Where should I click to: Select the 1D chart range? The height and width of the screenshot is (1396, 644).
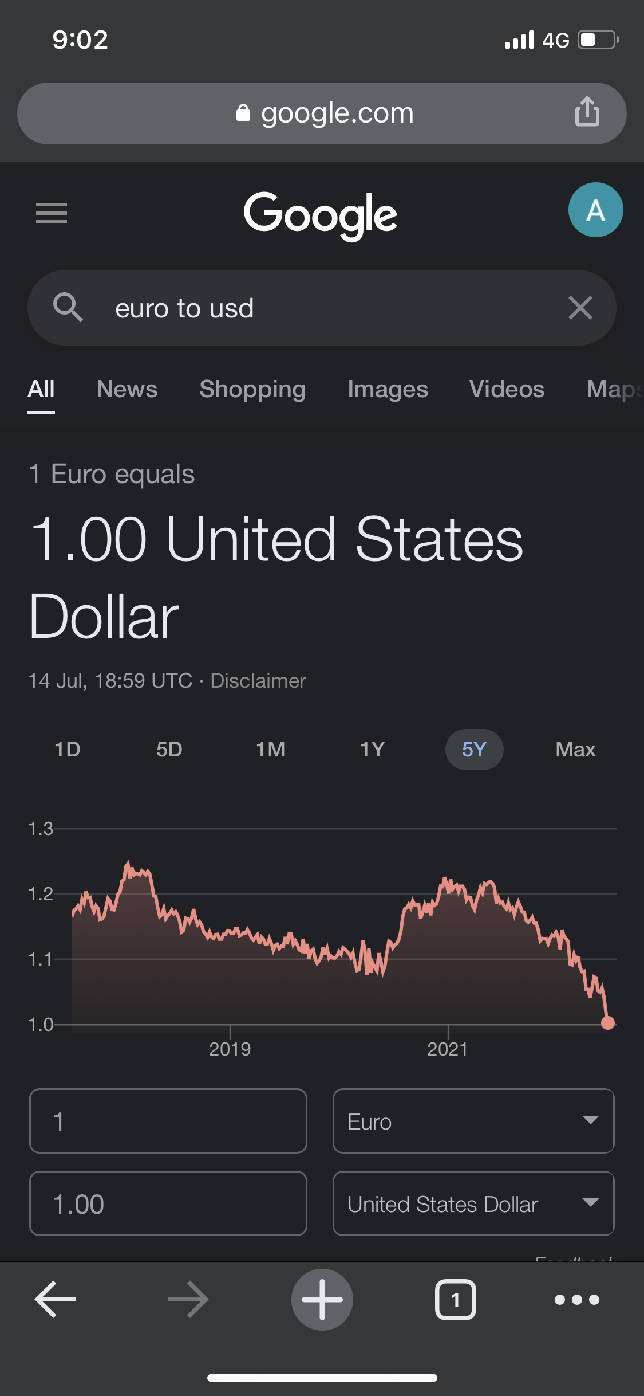click(68, 750)
